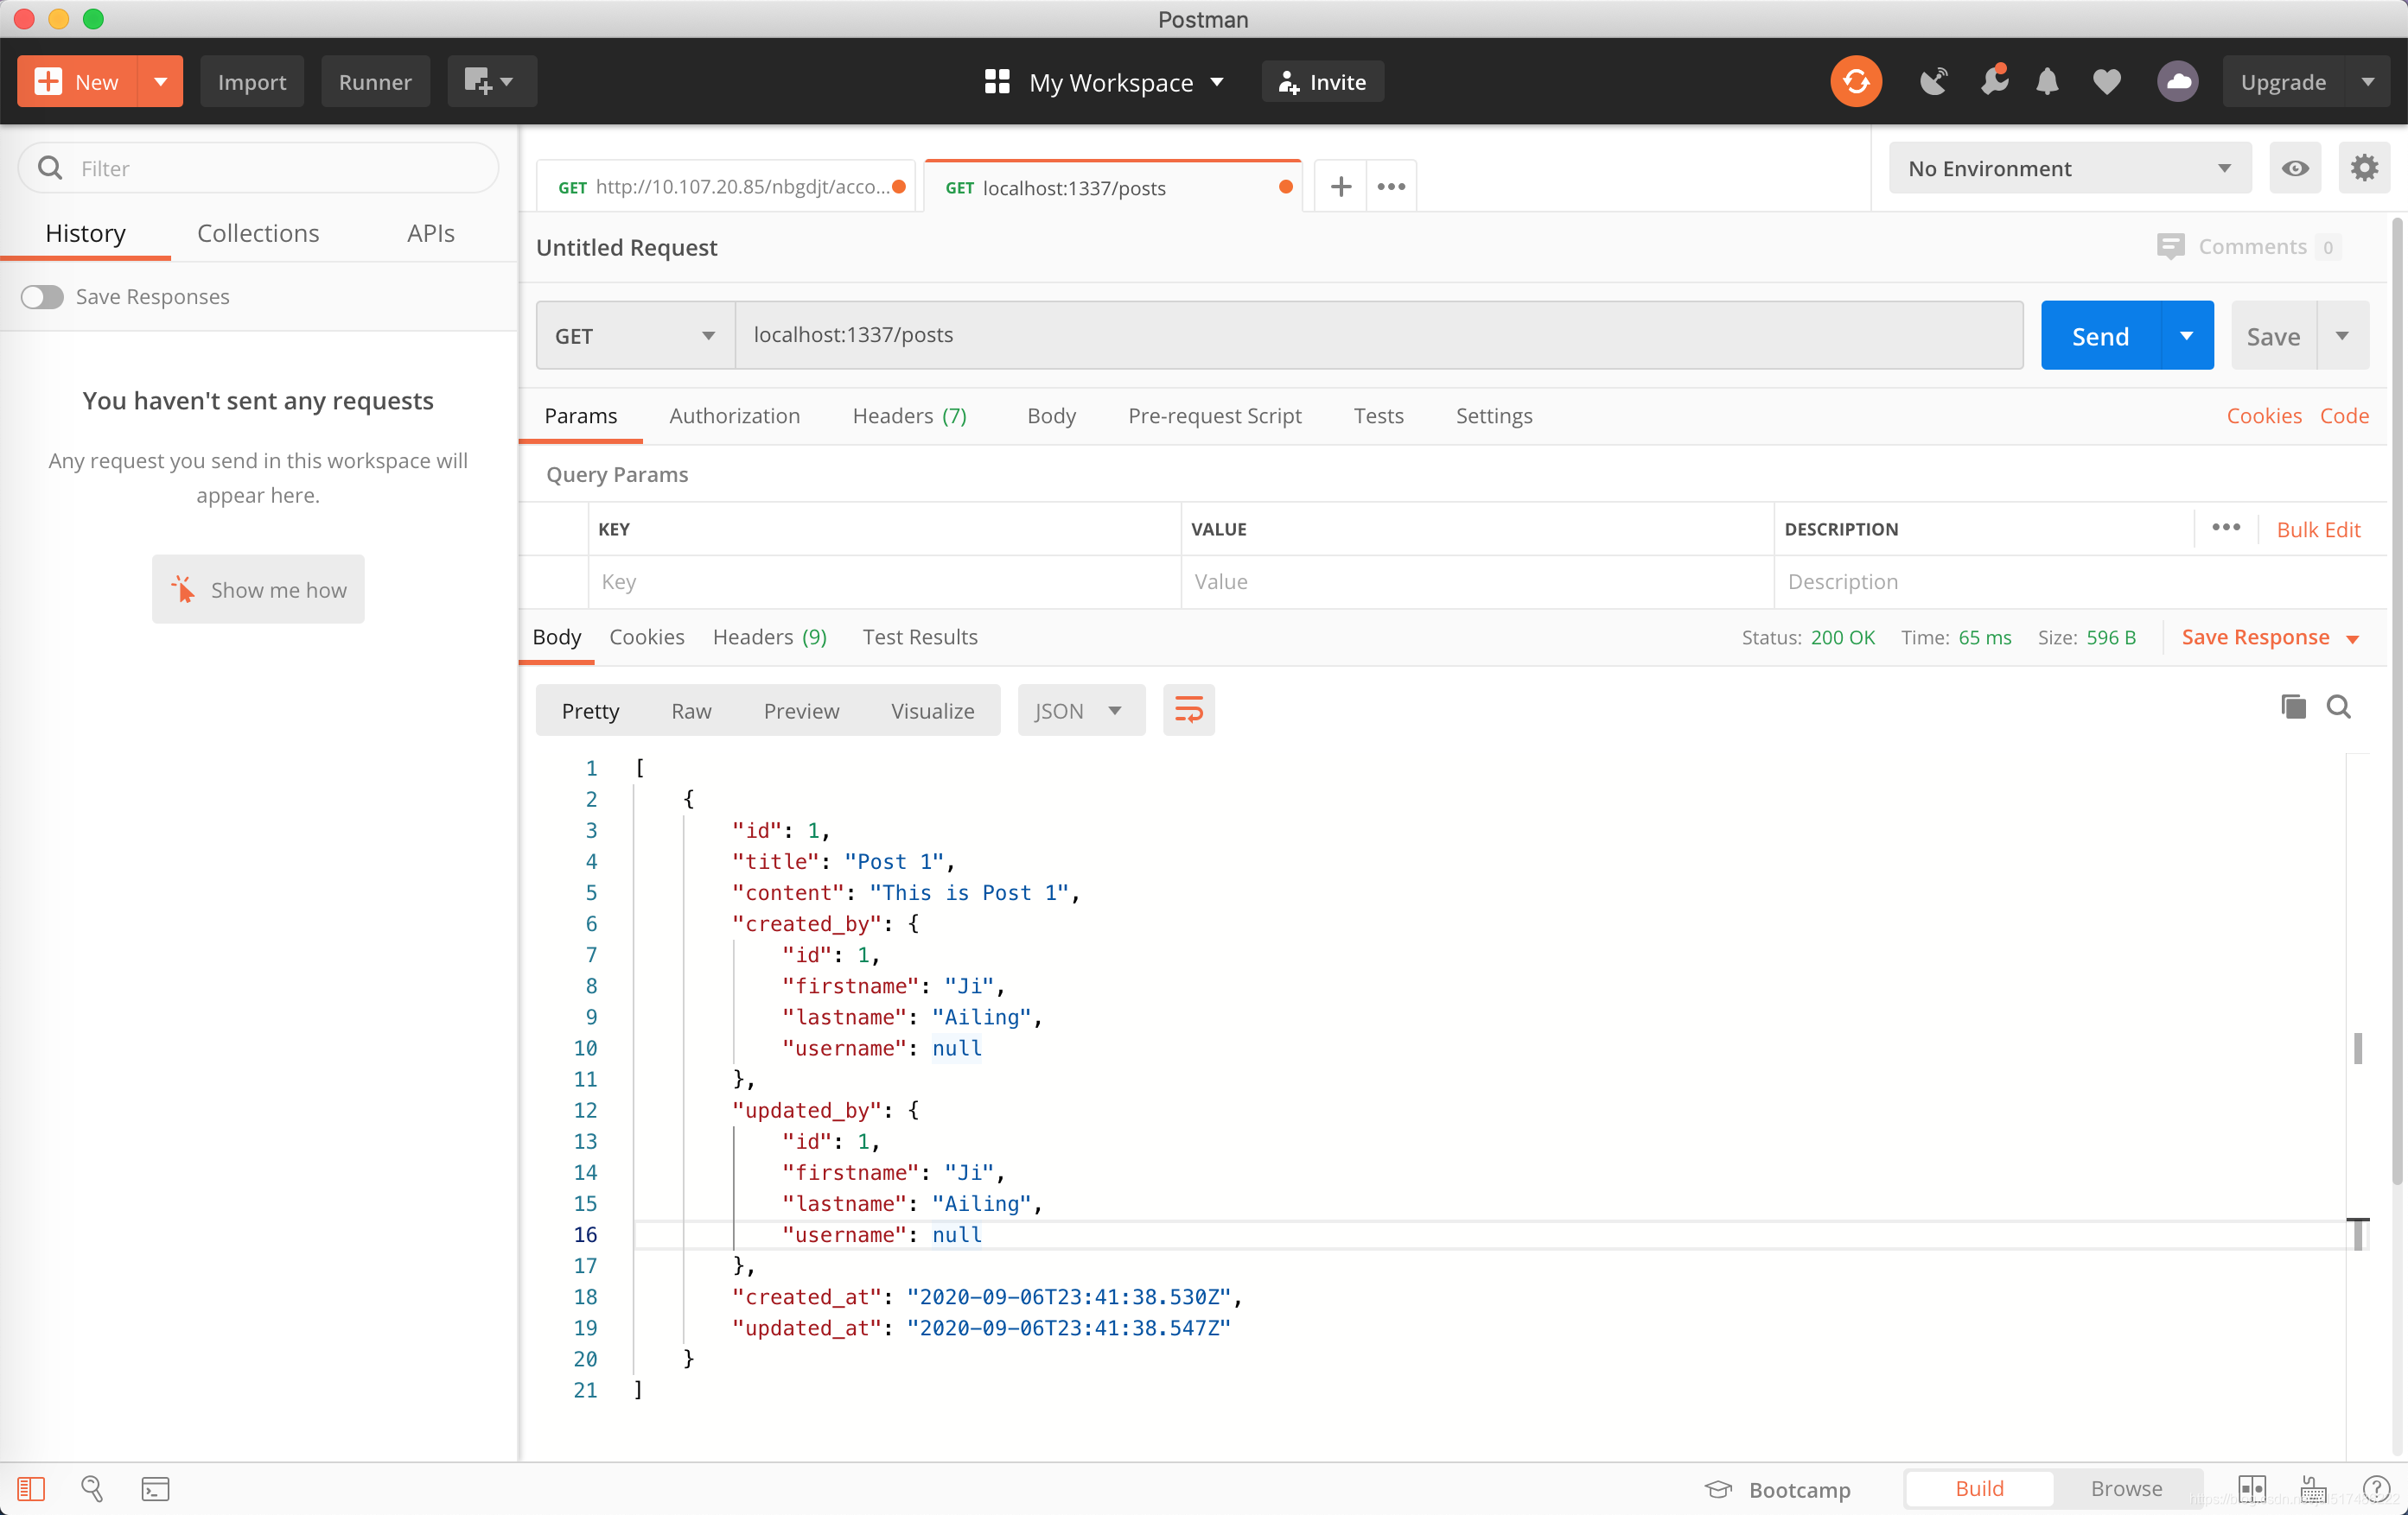Search within the response body
Screen dimensions: 2408x1515
2338,707
